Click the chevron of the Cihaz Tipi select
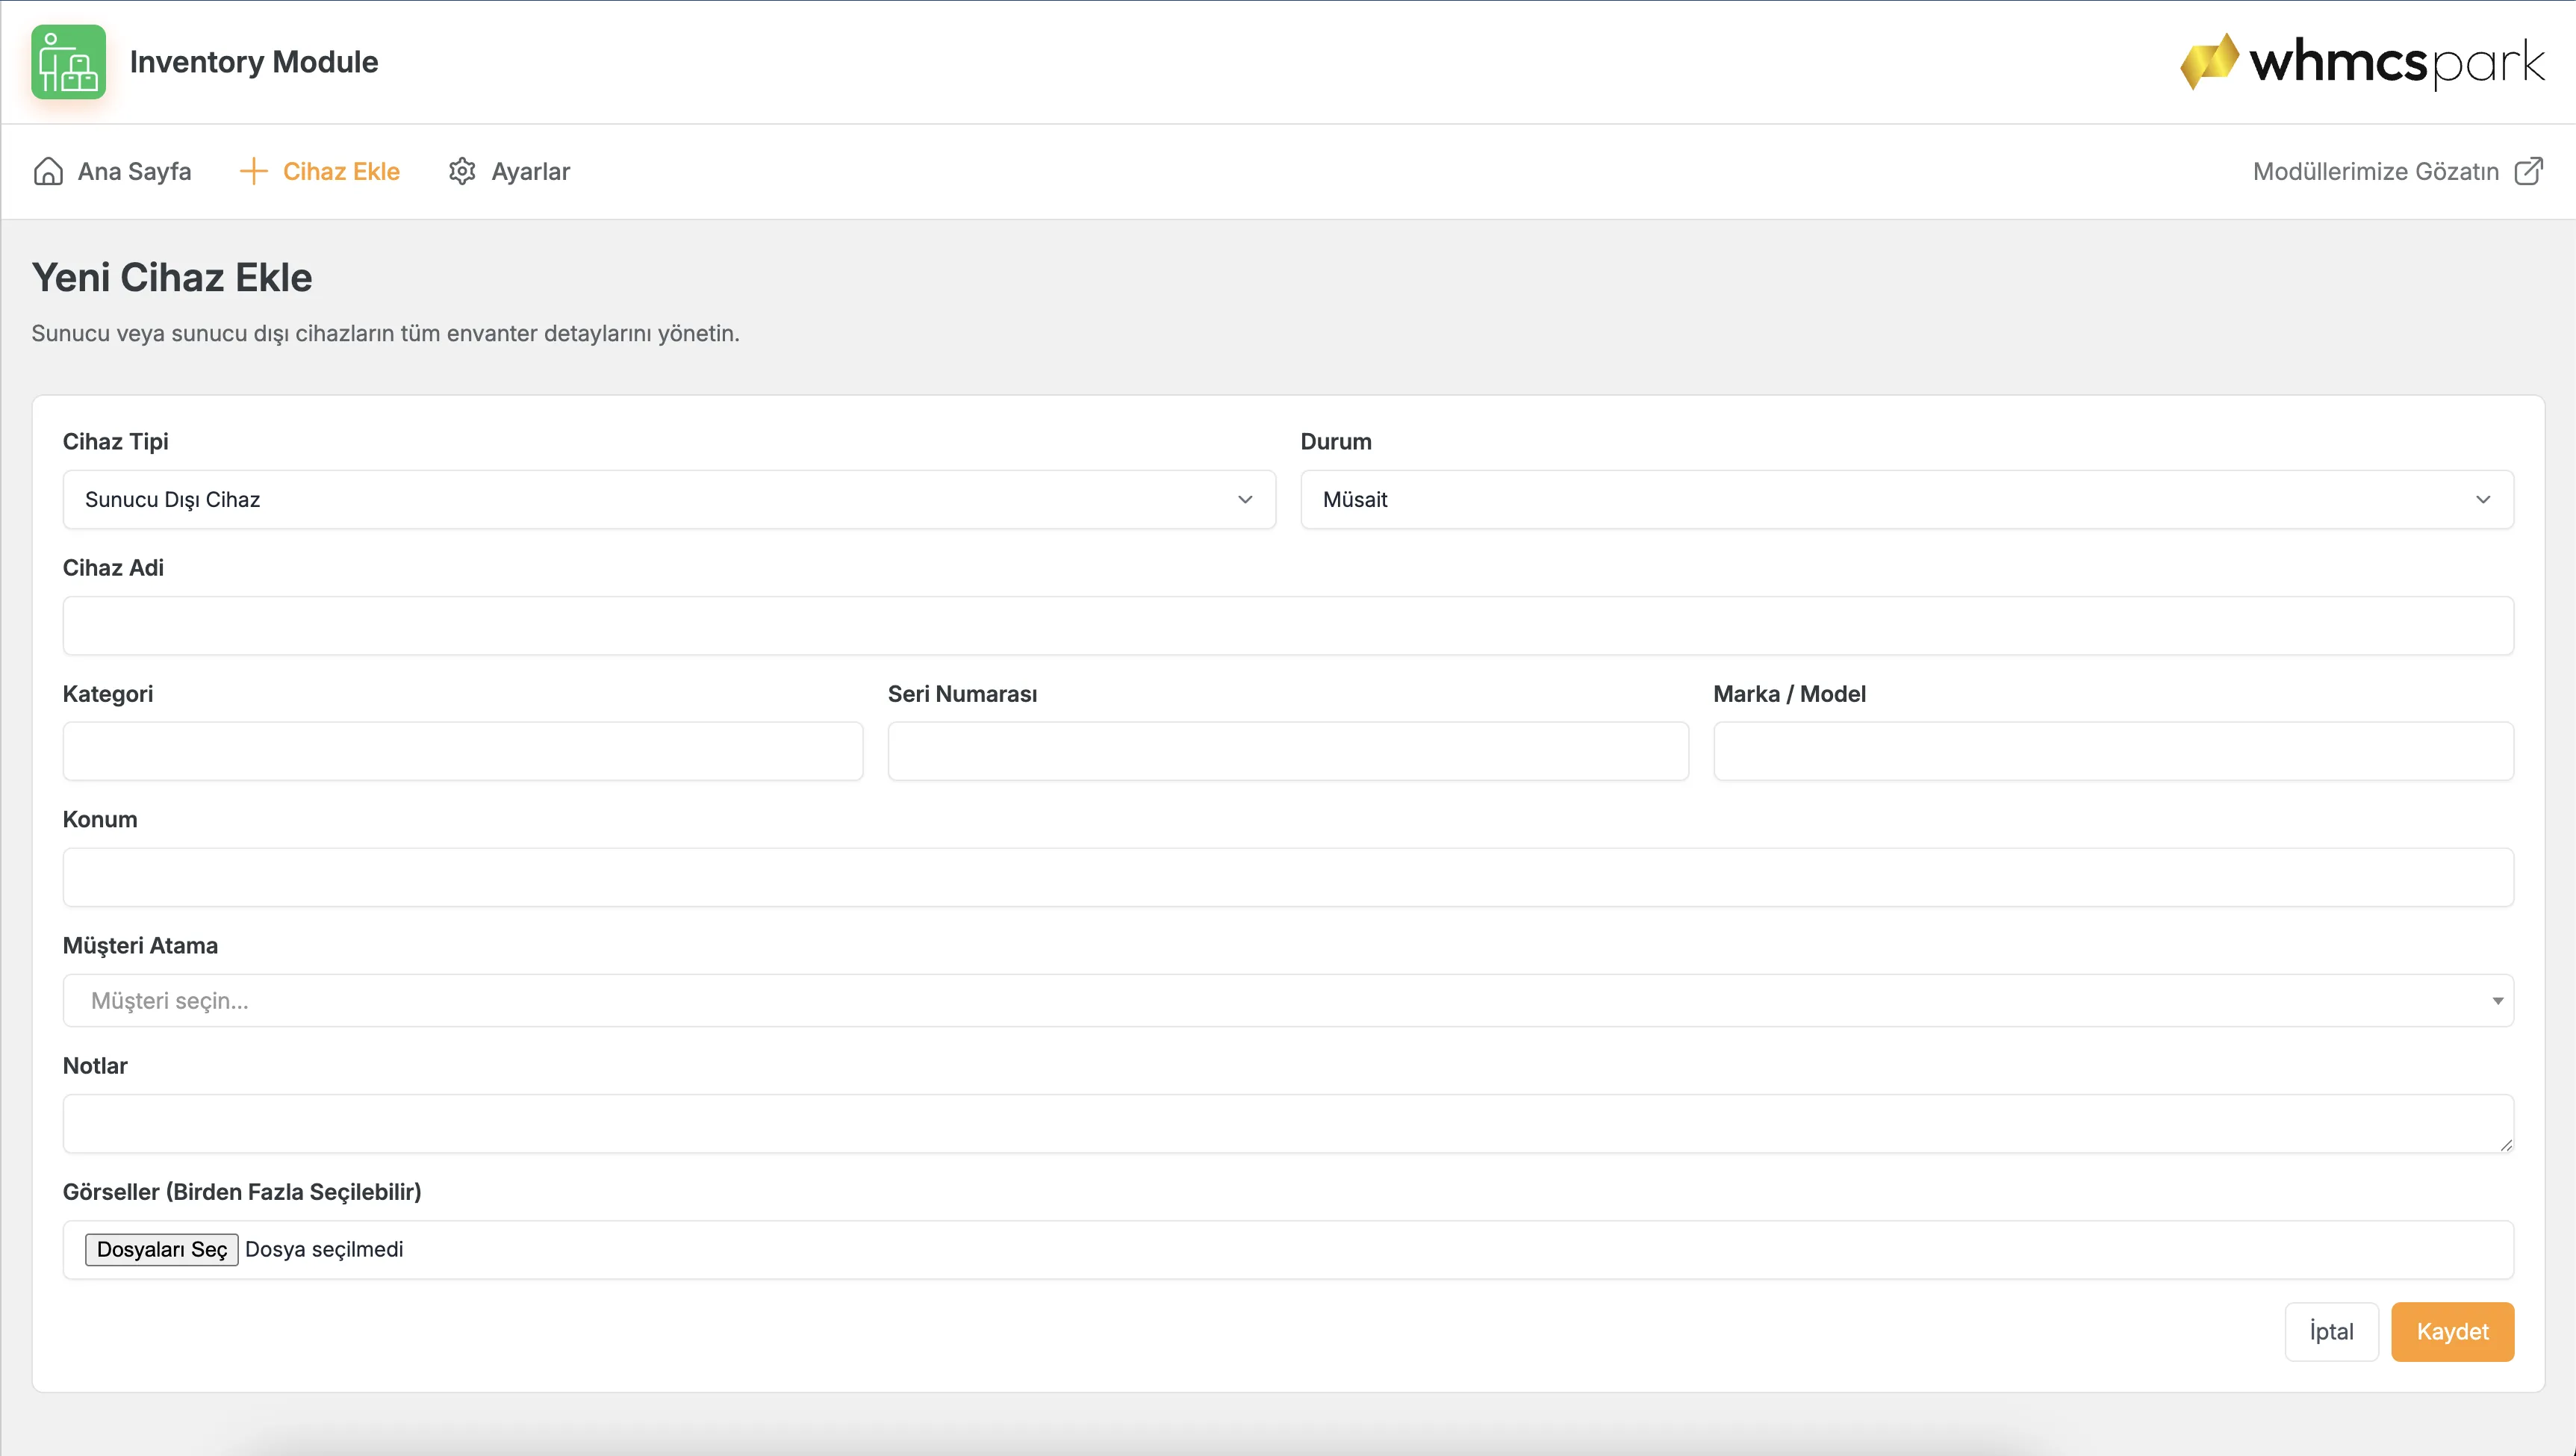This screenshot has width=2576, height=1456. coord(1245,499)
